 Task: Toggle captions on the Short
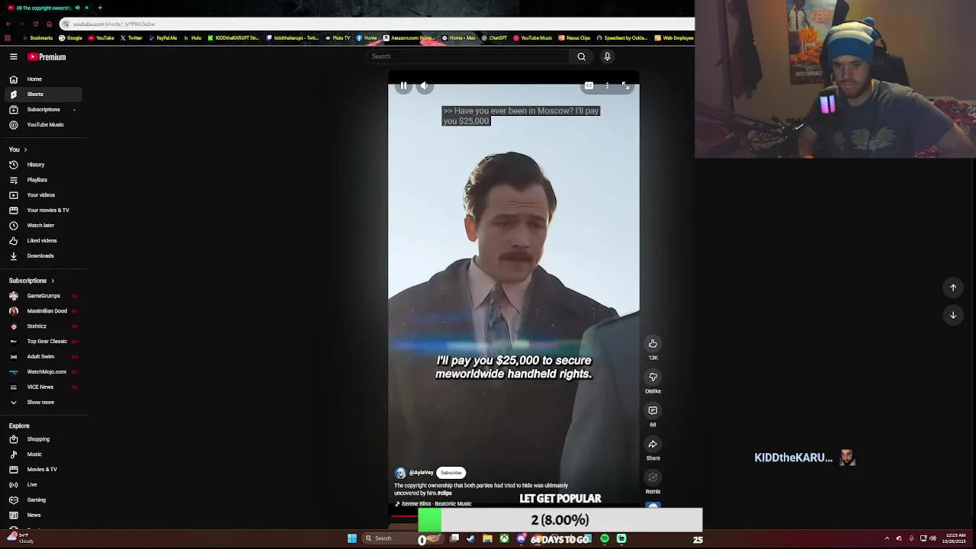click(589, 86)
